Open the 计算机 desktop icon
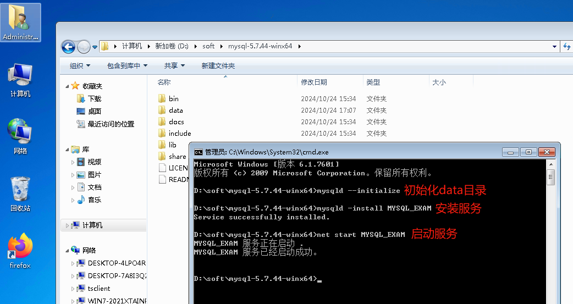Image resolution: width=573 pixels, height=304 pixels. (20, 80)
